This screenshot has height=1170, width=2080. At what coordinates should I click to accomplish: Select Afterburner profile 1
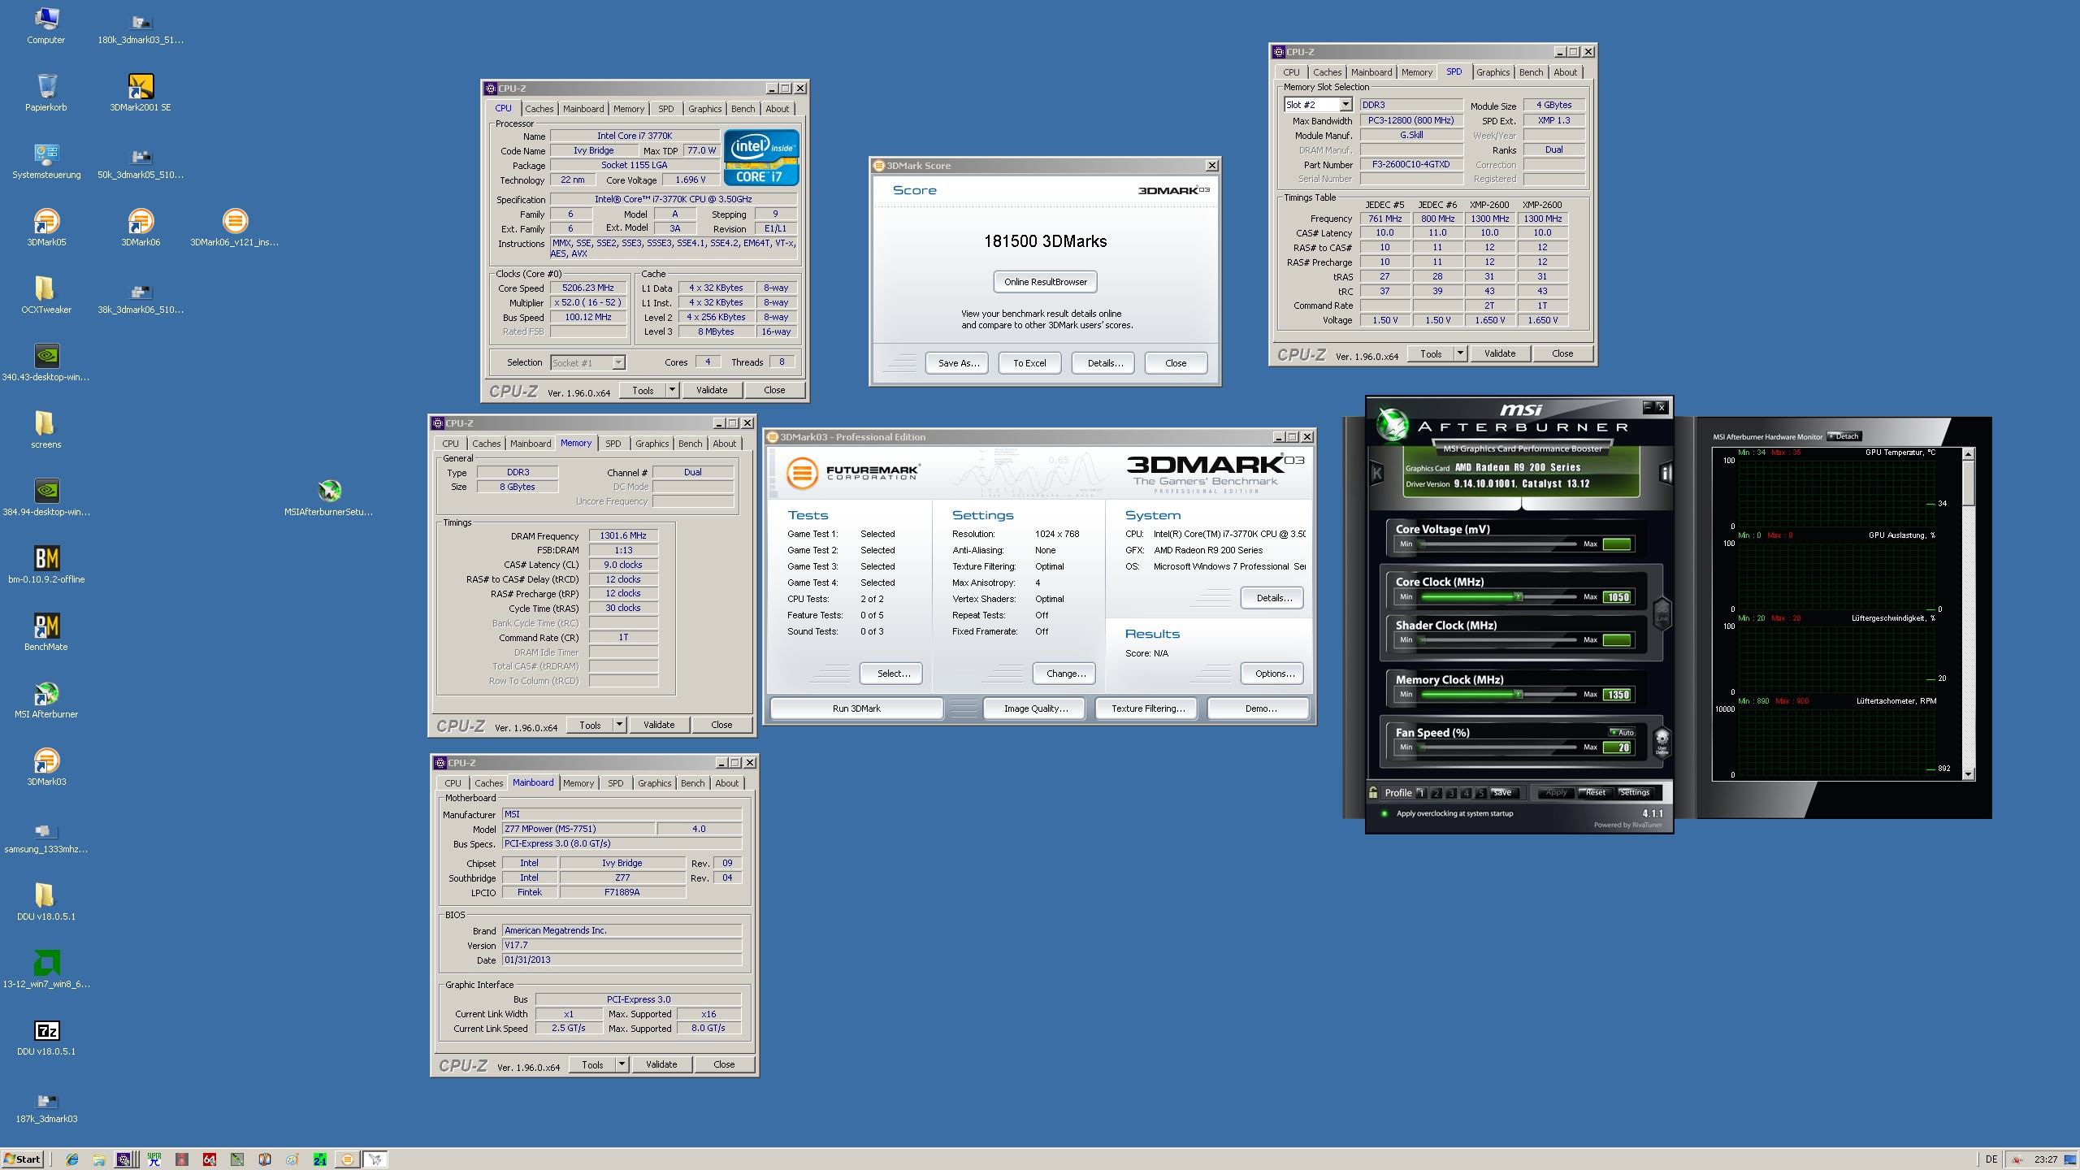click(1421, 793)
